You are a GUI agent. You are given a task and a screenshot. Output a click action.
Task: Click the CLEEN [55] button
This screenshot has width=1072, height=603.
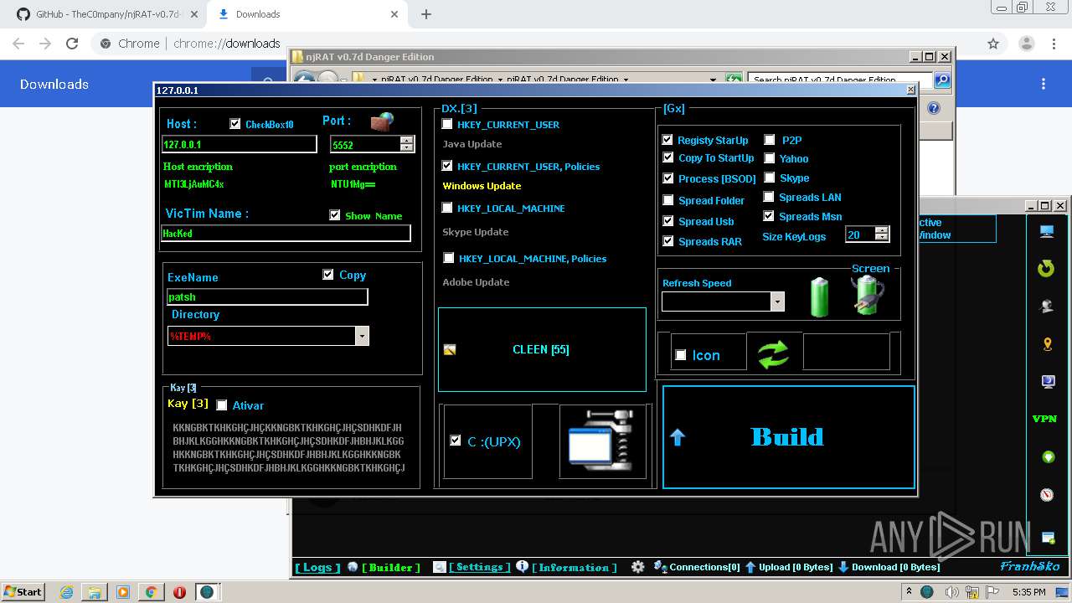[x=542, y=349]
